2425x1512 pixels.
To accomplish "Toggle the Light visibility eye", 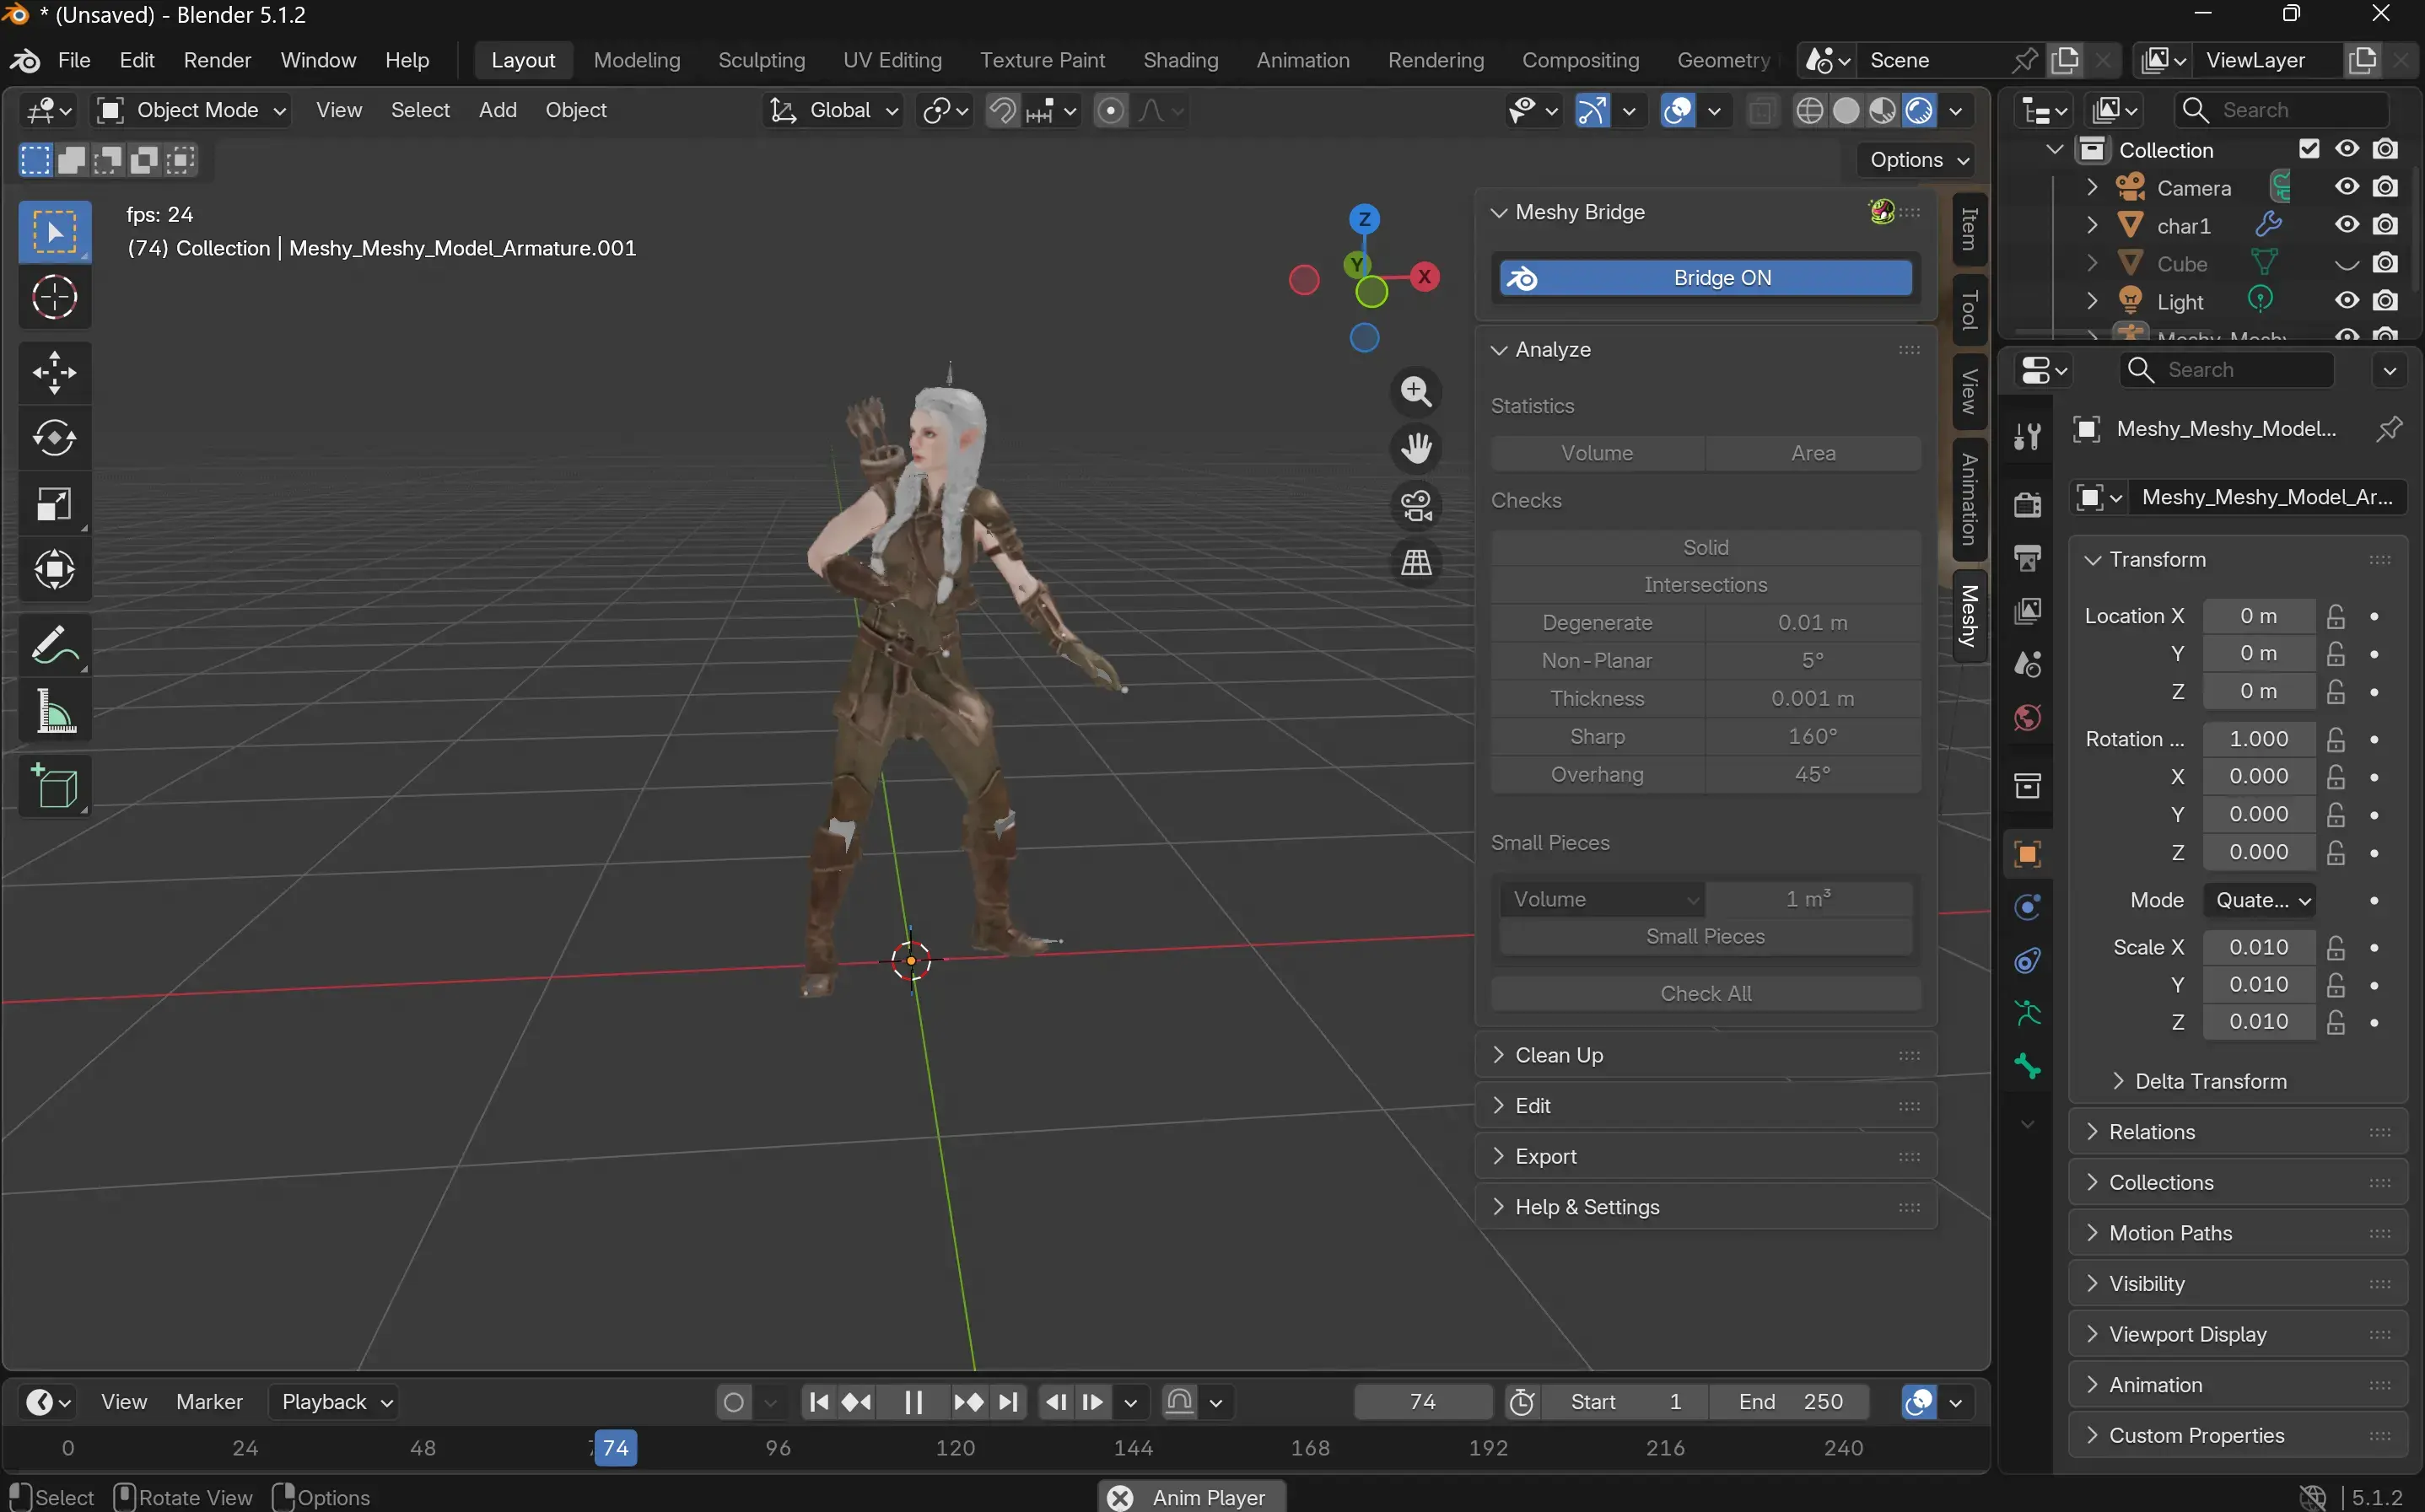I will point(2347,301).
